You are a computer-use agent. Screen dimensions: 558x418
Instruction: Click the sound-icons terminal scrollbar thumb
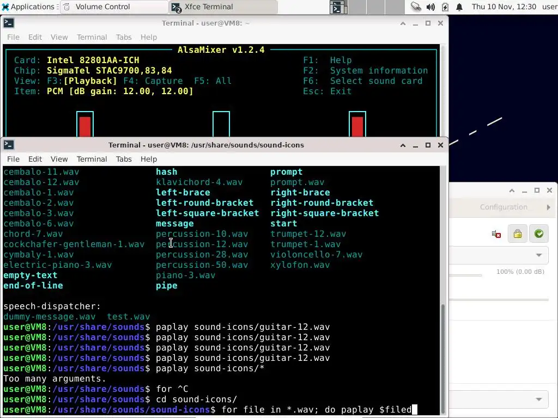[443, 358]
